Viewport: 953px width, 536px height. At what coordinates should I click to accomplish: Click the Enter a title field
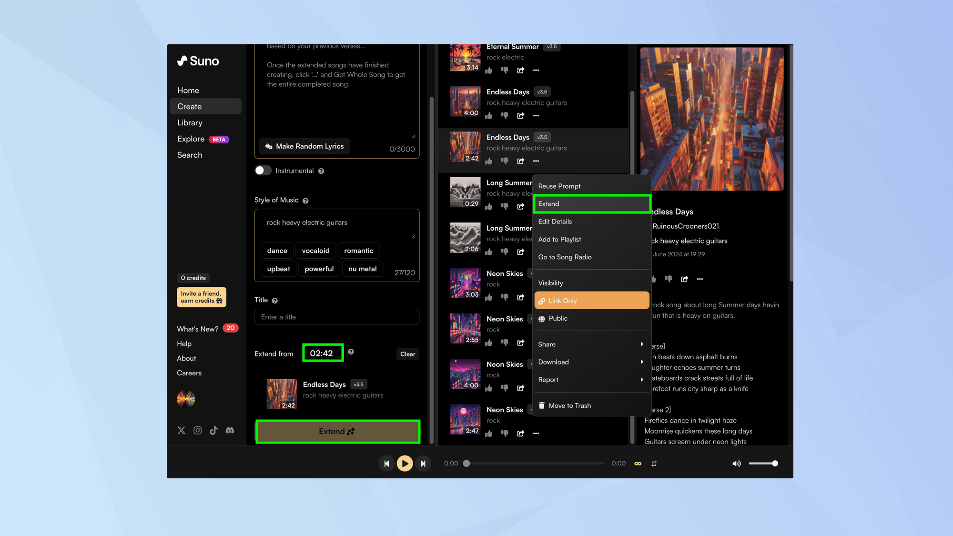(336, 317)
